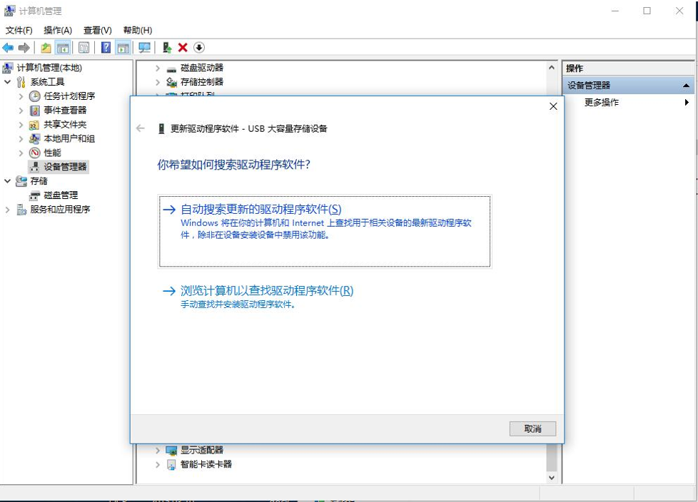Expand the 智能卡读卡器 device category
698x502 pixels.
pyautogui.click(x=158, y=464)
